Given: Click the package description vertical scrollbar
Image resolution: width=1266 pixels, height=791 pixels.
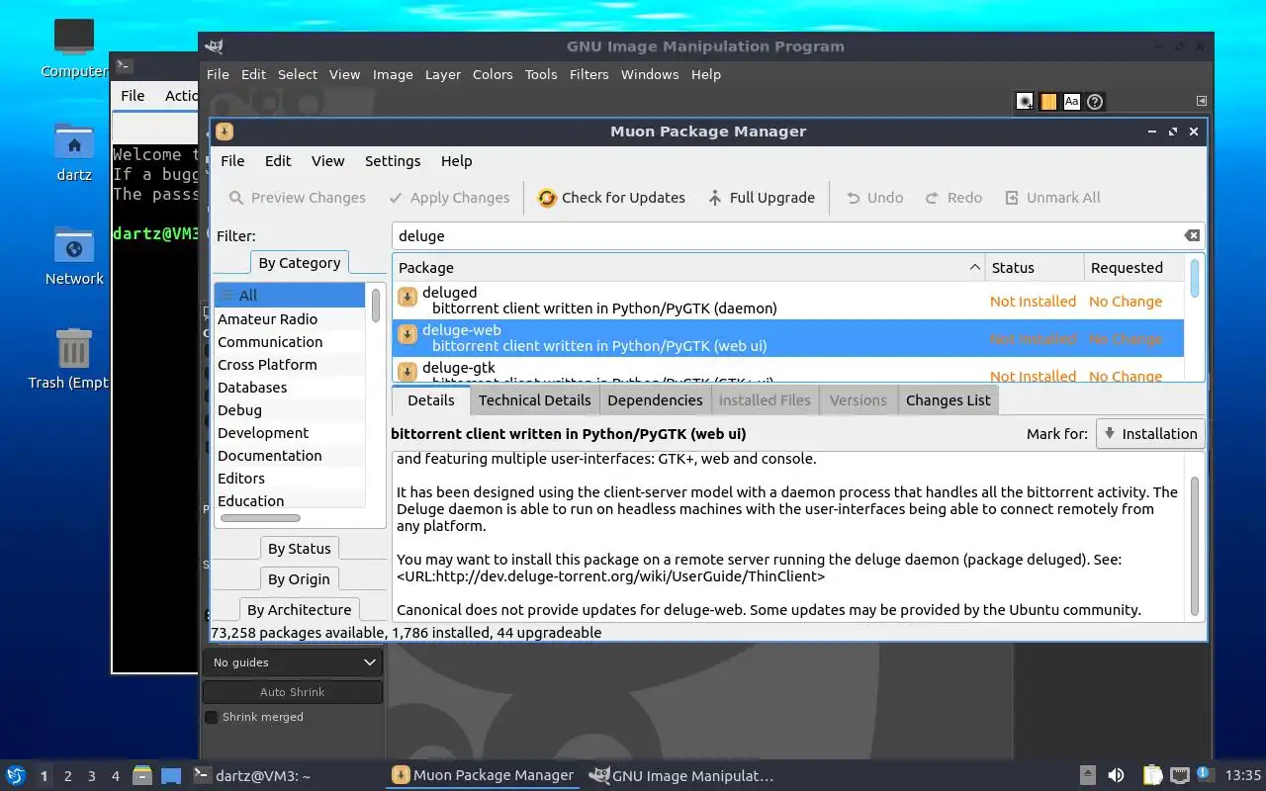Looking at the screenshot, I should 1195,546.
